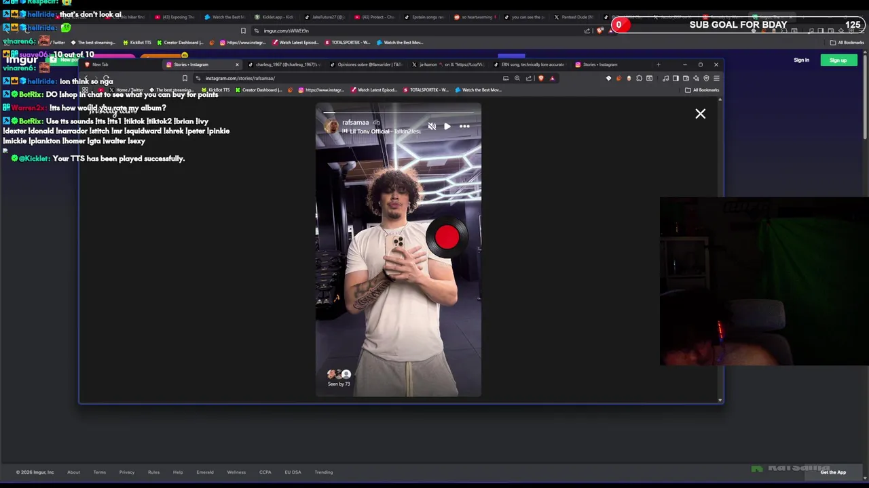Viewport: 869px width, 488px height.
Task: Open the Help link in Imgur footer
Action: [x=178, y=472]
